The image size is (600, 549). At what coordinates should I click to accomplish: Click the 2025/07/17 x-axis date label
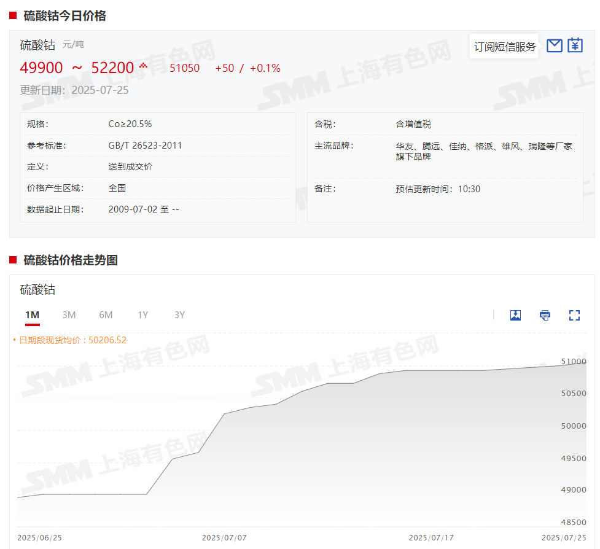click(431, 537)
